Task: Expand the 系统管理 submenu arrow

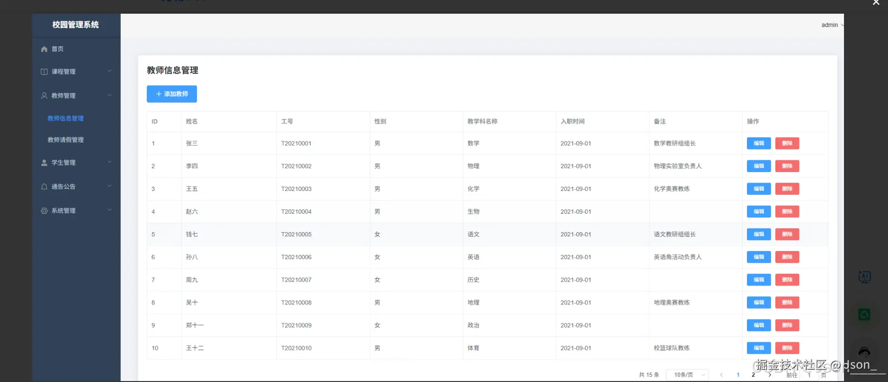Action: click(x=109, y=210)
